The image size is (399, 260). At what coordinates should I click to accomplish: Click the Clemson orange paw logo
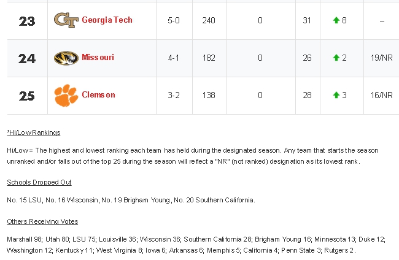tap(66, 95)
